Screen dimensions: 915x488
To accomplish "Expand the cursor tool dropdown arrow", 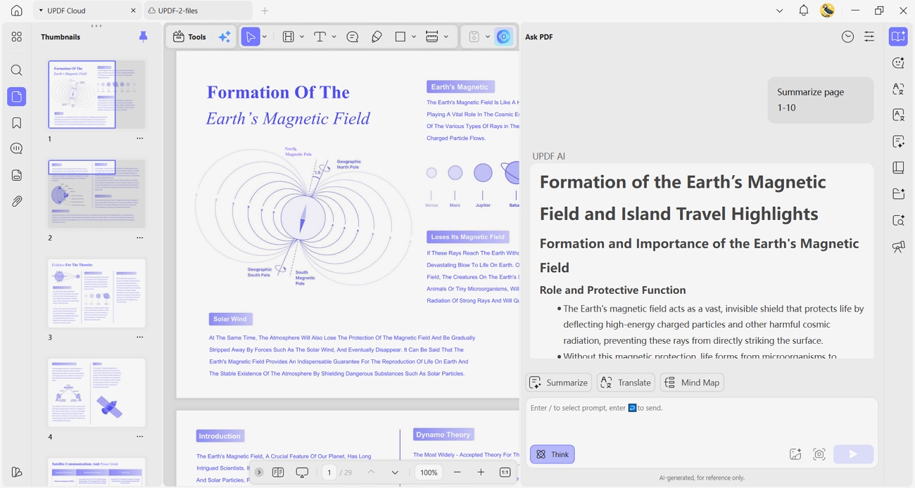I will [x=265, y=37].
